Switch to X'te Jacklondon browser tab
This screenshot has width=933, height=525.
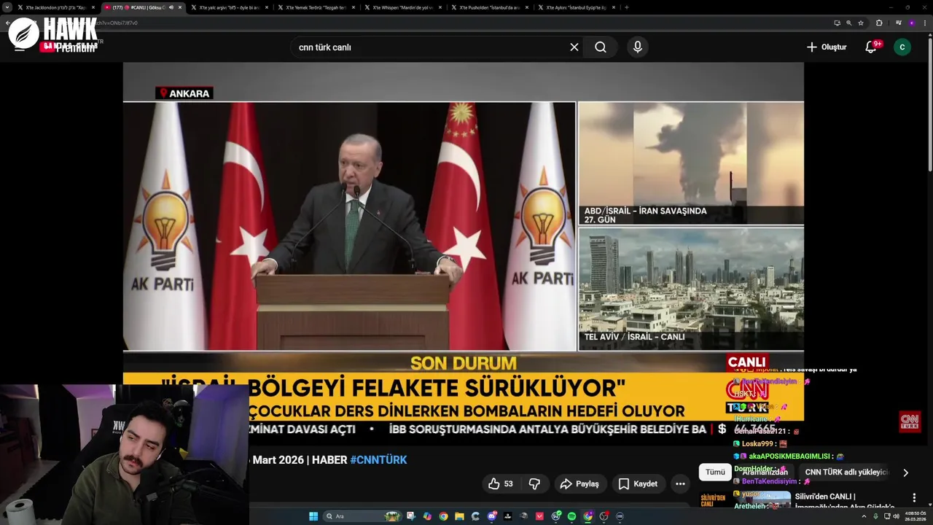(x=56, y=7)
